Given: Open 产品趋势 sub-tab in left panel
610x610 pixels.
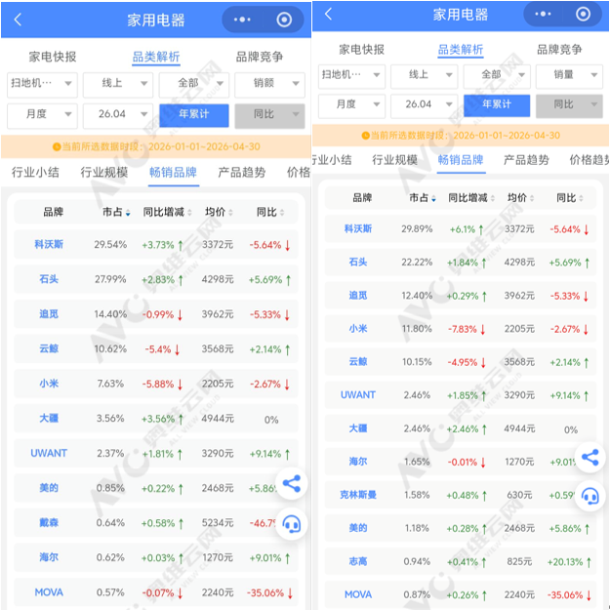Looking at the screenshot, I should [242, 173].
